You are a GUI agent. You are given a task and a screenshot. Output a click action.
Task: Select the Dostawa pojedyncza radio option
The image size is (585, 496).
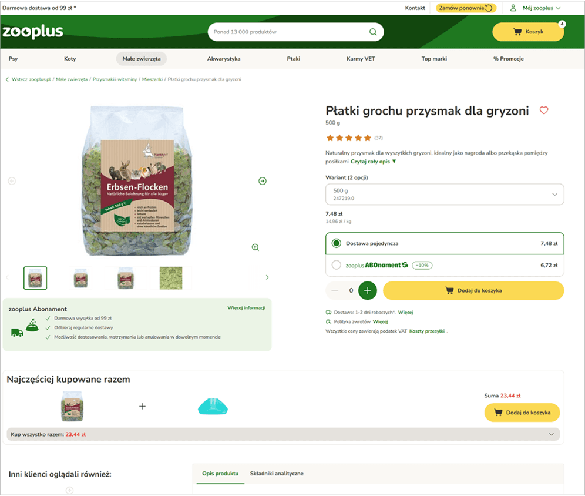coord(336,243)
